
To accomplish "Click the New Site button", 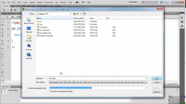I will click(157, 88).
